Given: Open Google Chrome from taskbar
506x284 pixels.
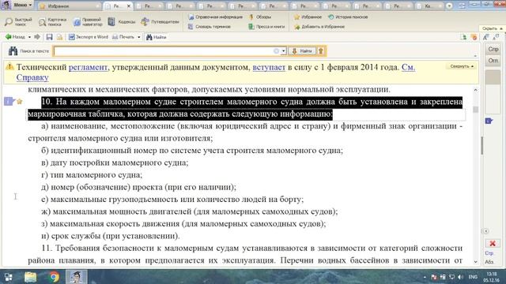Looking at the screenshot, I should [54, 277].
